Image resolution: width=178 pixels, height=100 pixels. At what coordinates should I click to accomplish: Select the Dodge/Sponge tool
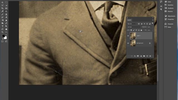pos(2,23)
